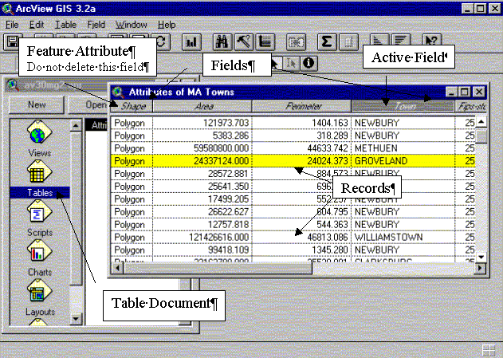
Task: Click area value 121973.703
Action: coord(226,123)
